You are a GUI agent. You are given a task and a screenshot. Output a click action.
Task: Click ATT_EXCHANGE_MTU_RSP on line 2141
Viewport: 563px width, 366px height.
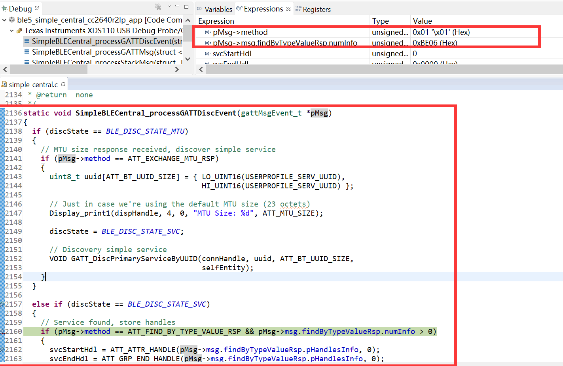point(171,158)
